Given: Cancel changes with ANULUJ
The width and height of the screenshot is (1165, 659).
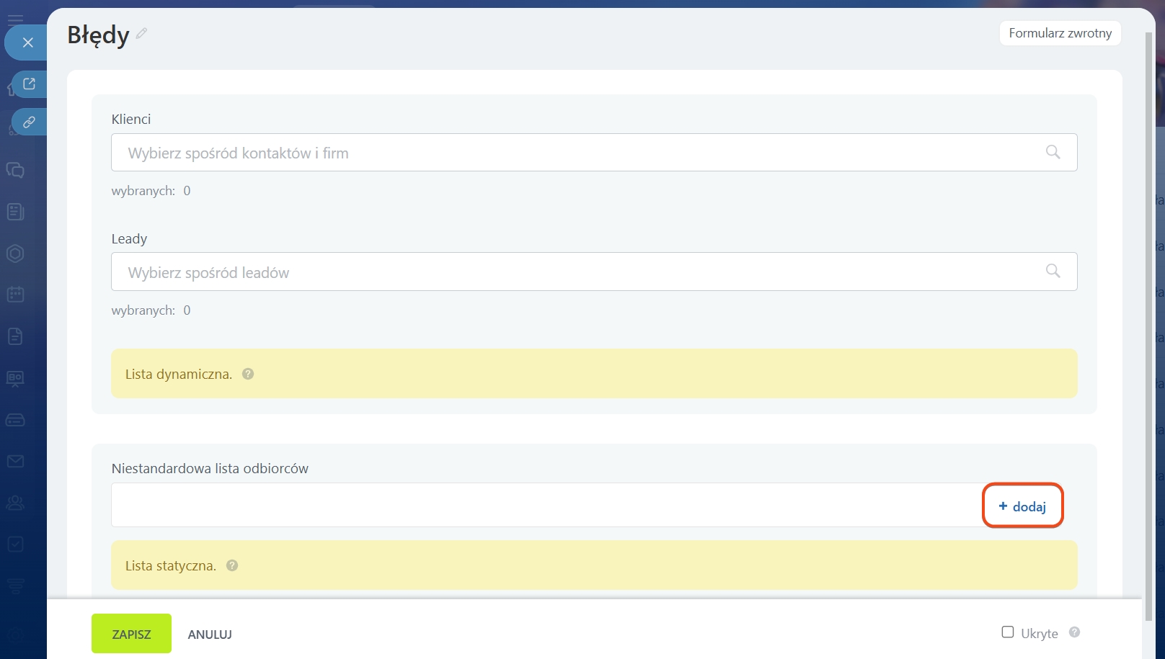Looking at the screenshot, I should coord(210,635).
